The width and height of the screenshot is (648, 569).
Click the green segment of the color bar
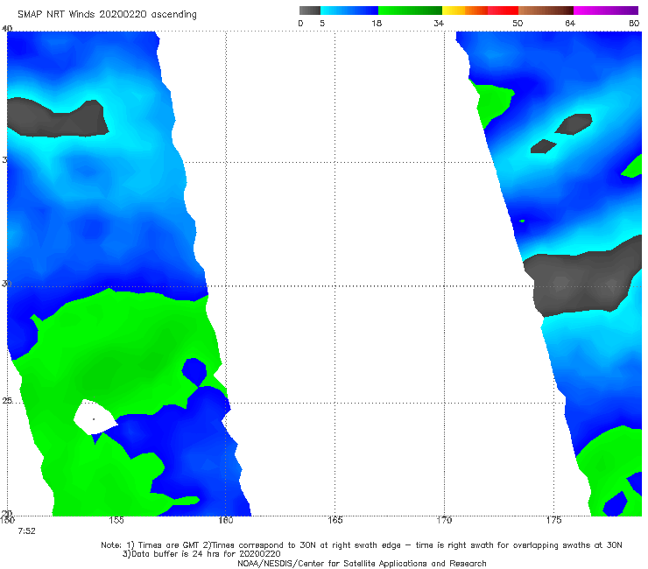click(410, 11)
